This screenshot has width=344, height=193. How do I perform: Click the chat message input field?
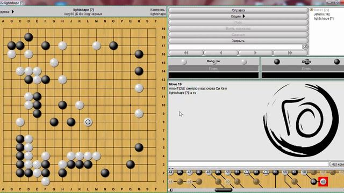[248, 164]
